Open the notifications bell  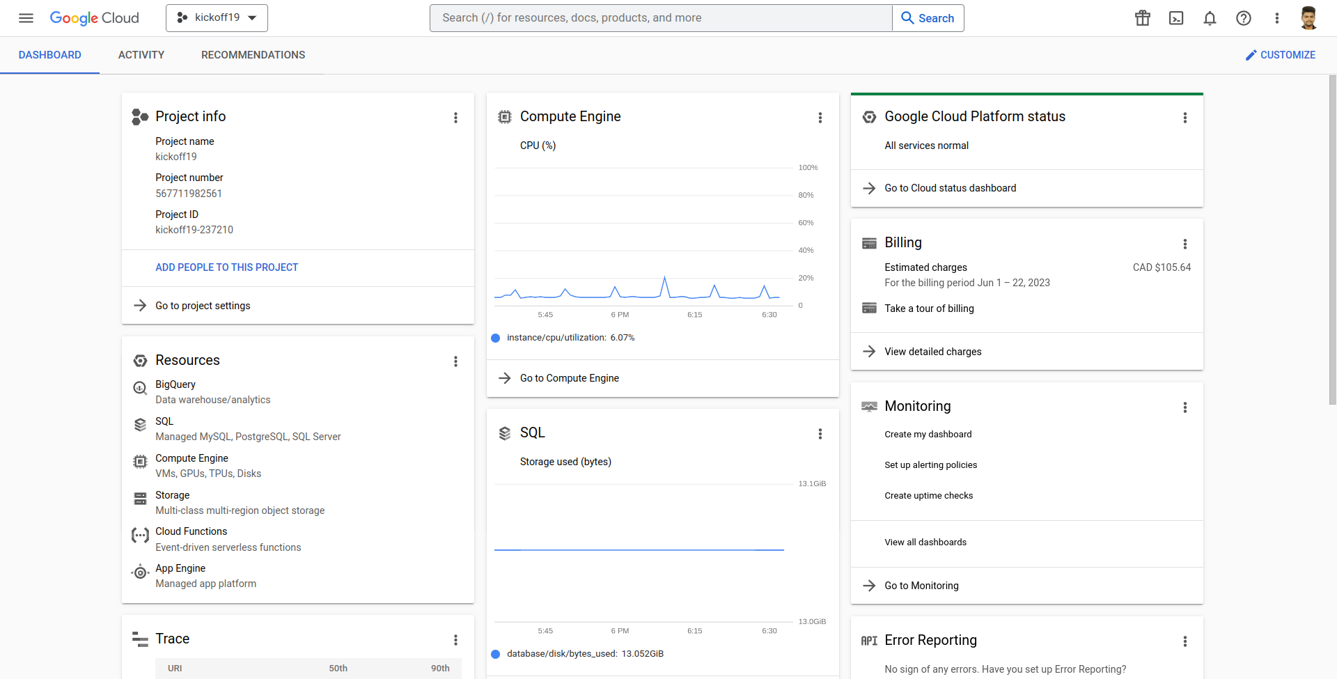[1210, 18]
